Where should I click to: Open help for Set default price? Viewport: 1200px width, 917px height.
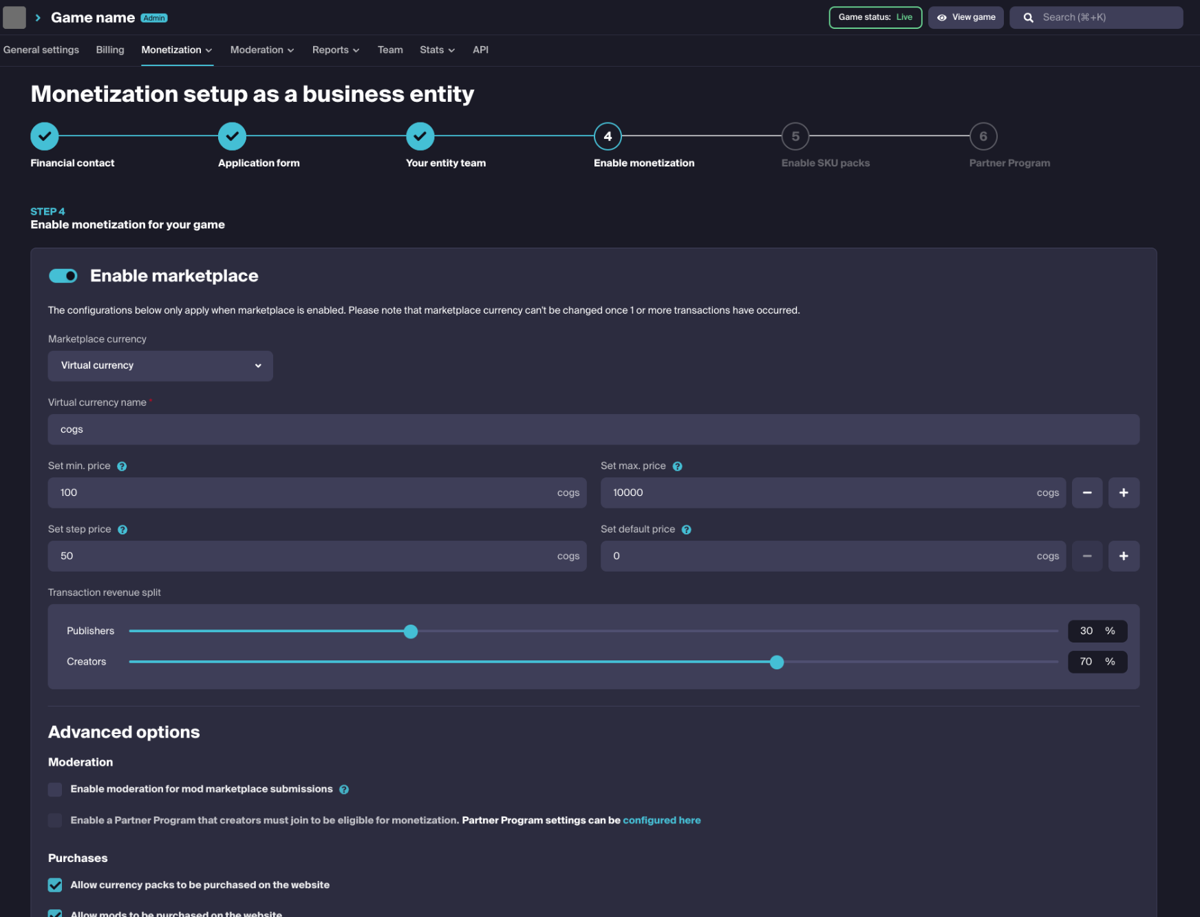686,530
